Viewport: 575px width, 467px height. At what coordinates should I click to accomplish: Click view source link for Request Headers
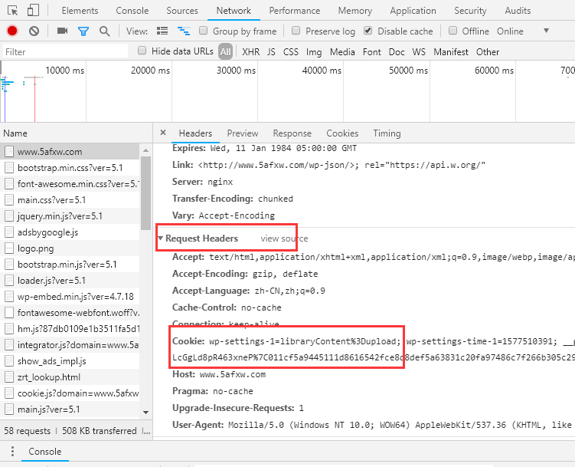coord(284,238)
